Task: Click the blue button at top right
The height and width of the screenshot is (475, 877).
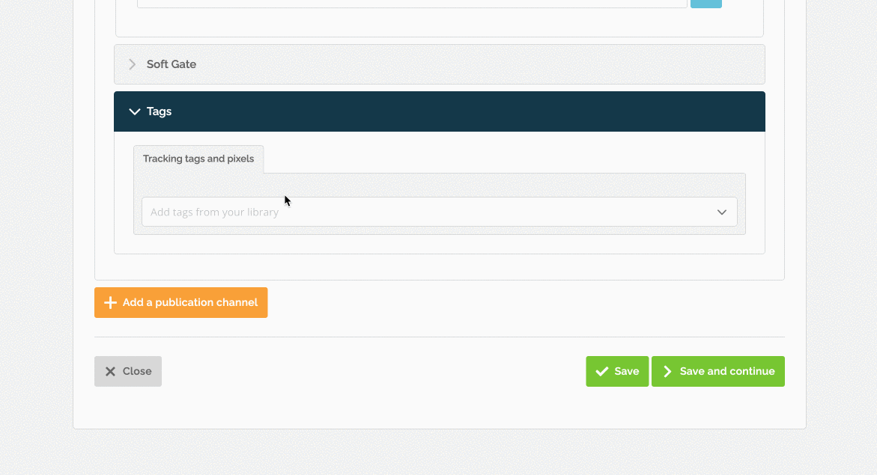Action: (705, 3)
